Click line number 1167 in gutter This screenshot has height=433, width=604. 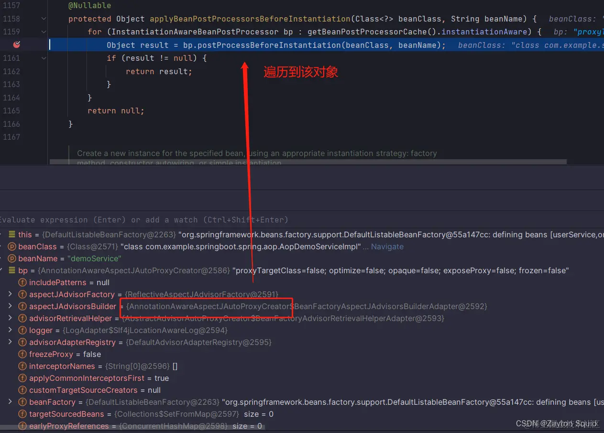pos(11,137)
